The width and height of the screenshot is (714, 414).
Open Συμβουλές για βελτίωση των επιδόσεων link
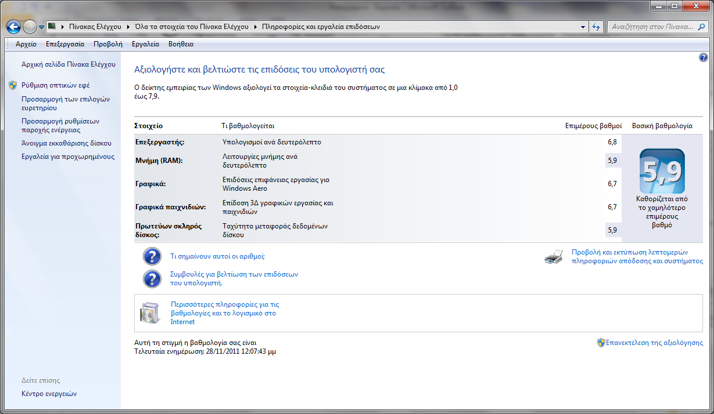tap(234, 278)
